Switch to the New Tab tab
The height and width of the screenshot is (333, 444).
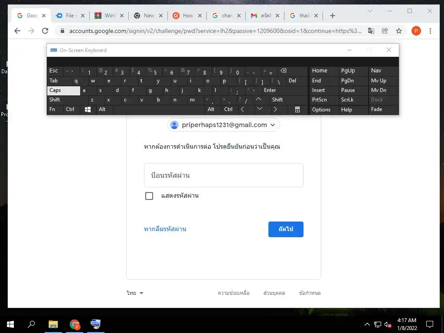tap(148, 16)
